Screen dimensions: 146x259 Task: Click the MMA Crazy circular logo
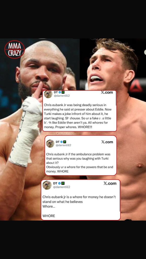point(14,49)
